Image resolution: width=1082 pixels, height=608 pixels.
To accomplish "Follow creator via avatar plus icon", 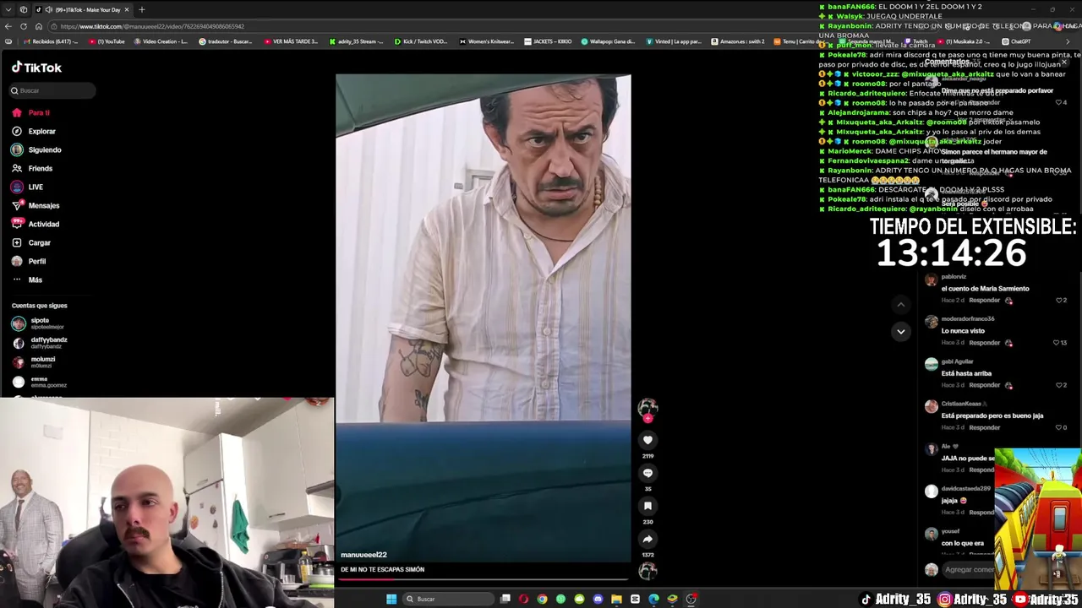I will pos(648,418).
